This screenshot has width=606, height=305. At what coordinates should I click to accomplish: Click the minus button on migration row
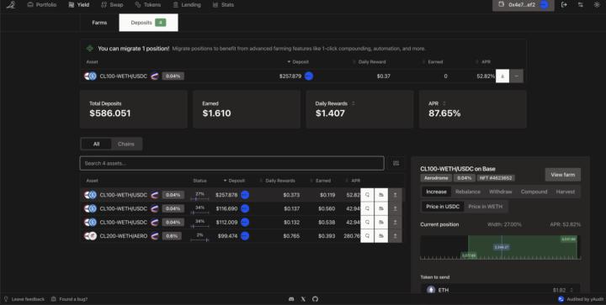pos(517,76)
